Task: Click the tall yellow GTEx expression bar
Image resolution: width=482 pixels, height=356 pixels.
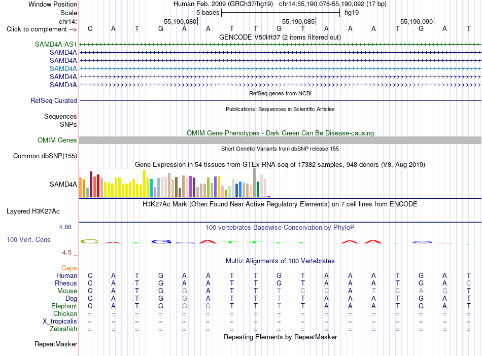Action: (x=144, y=184)
